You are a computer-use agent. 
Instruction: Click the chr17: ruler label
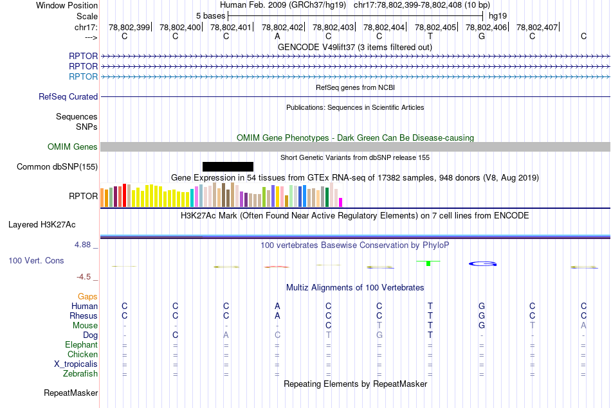point(86,27)
